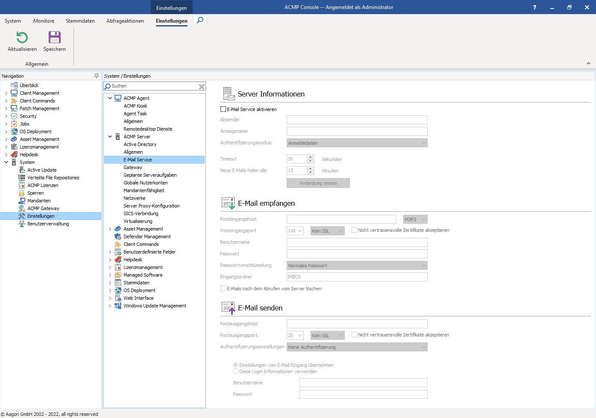Click the Speichern save disk icon

(x=55, y=38)
